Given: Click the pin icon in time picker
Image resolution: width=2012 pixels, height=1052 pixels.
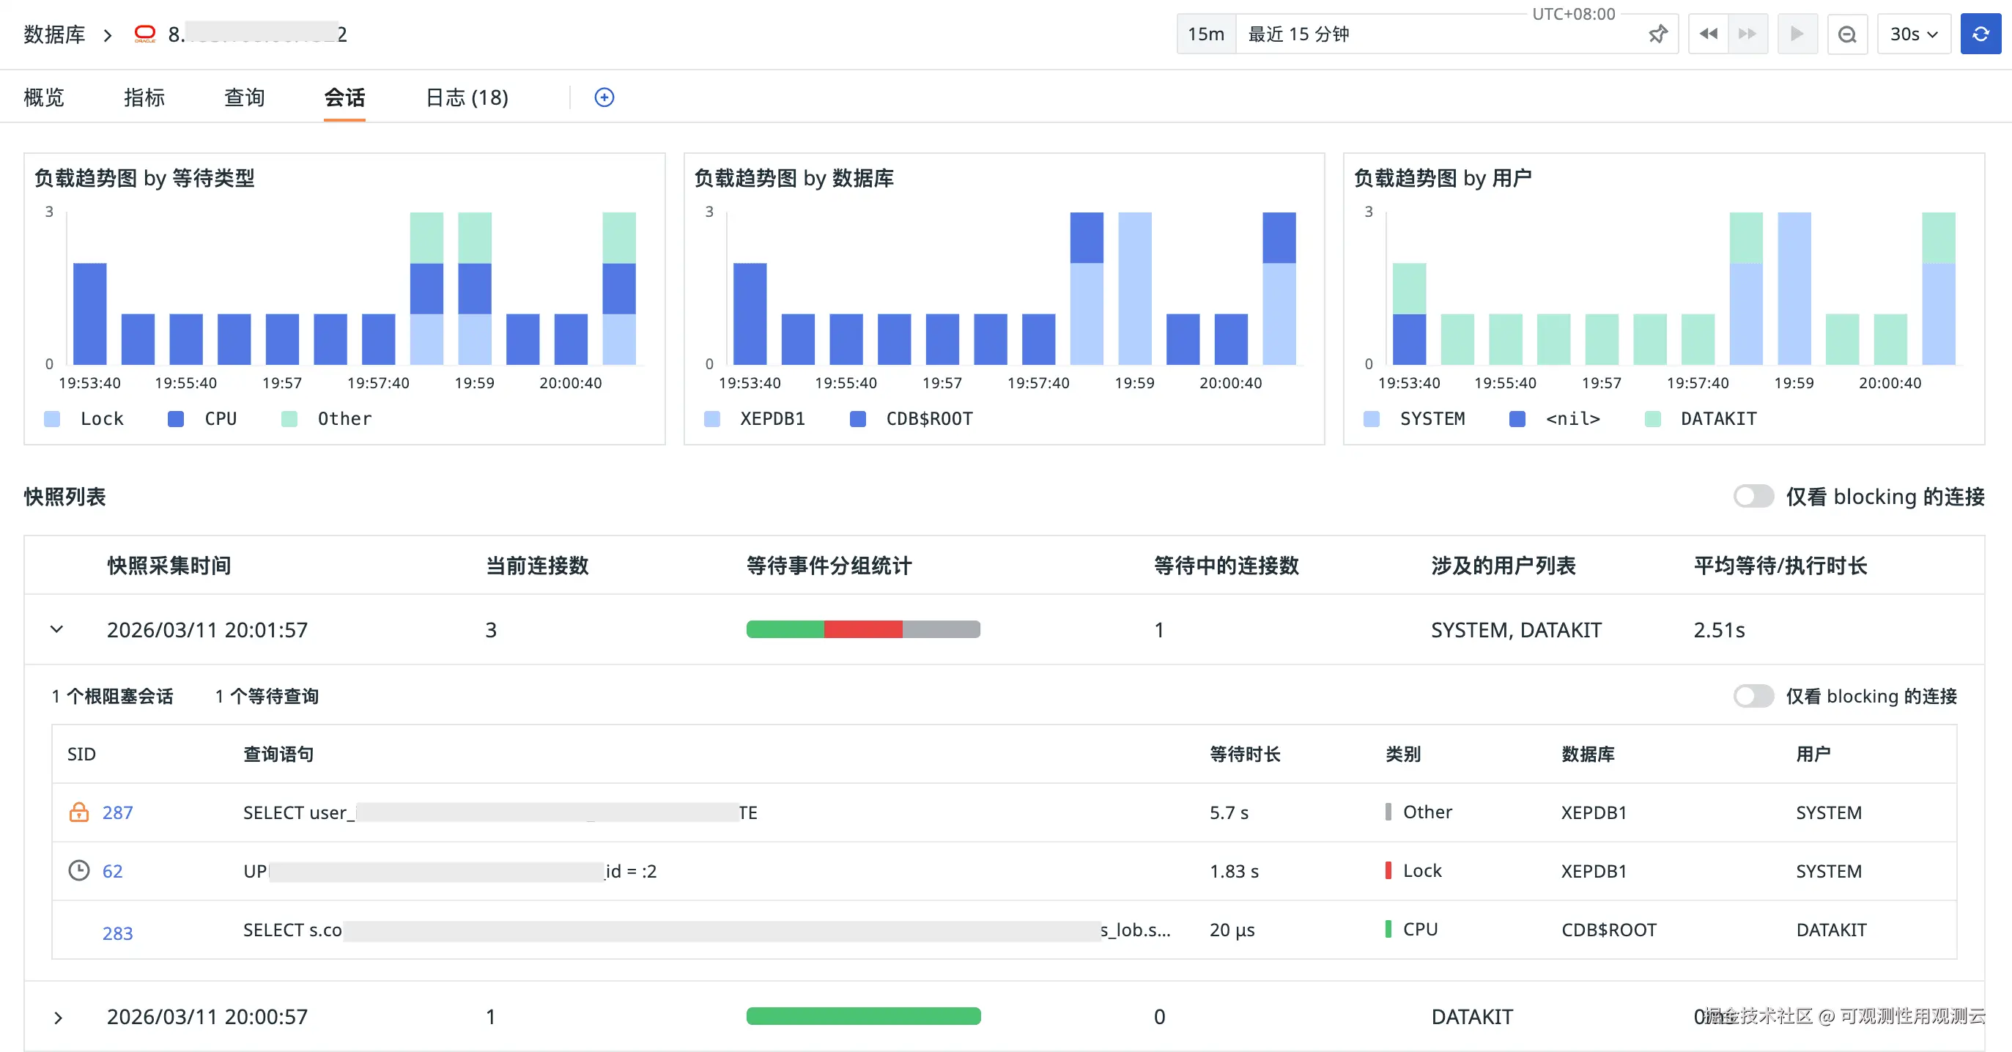Looking at the screenshot, I should [1657, 34].
